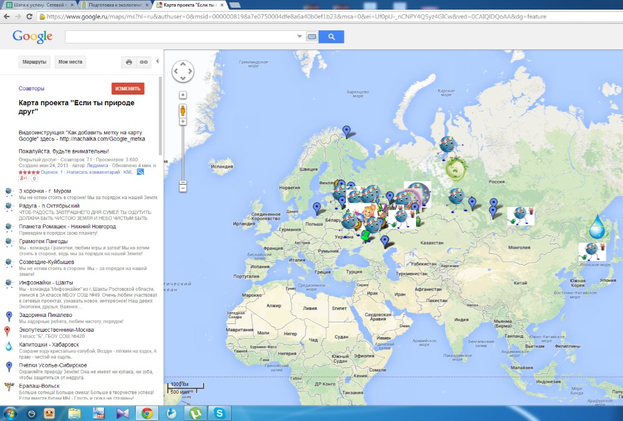Click the green pushpin marker over Ukraine
Screen dimensions: 623x421
[365, 235]
